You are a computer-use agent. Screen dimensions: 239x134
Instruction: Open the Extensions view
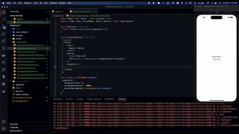(x=3, y=41)
